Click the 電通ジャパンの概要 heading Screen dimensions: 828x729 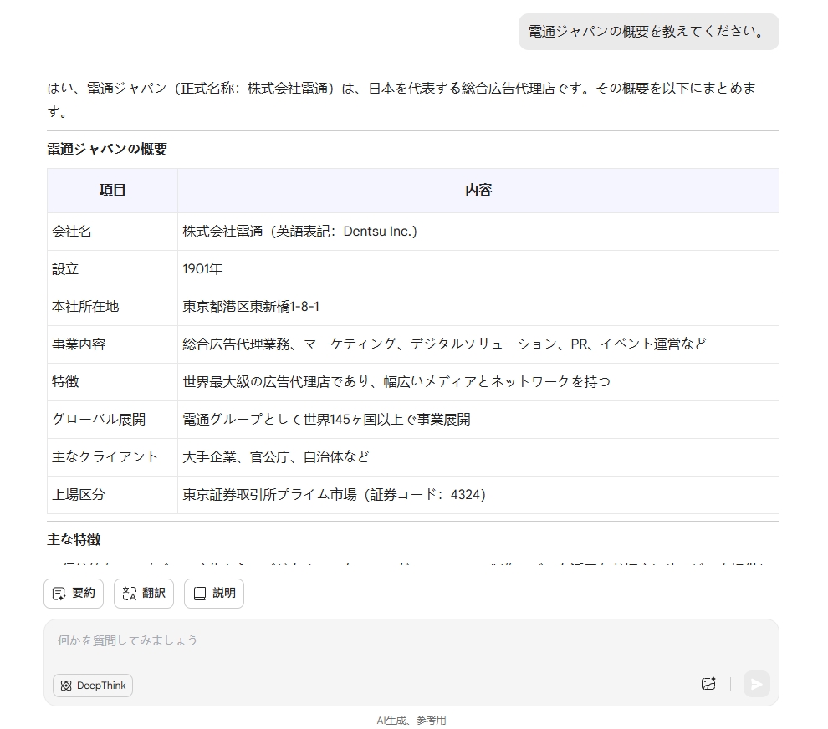pos(107,150)
